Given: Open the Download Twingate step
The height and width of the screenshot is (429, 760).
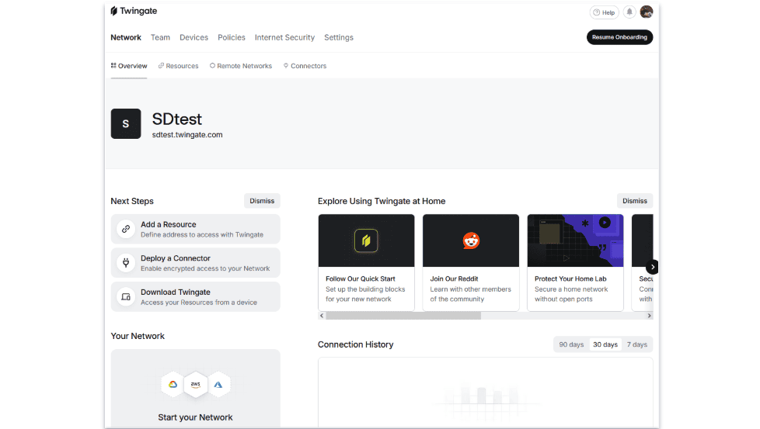Looking at the screenshot, I should pos(195,297).
